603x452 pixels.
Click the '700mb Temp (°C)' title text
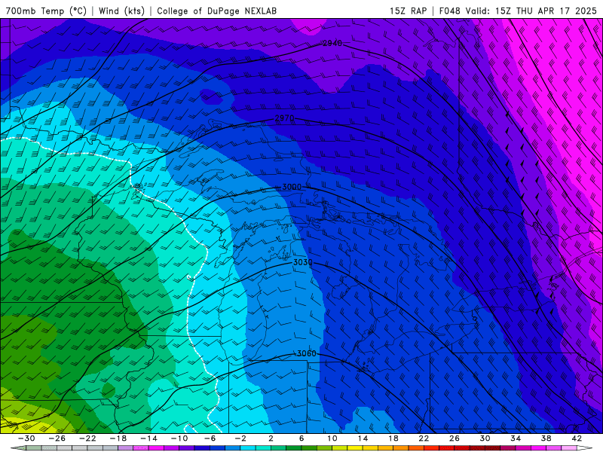(46, 11)
